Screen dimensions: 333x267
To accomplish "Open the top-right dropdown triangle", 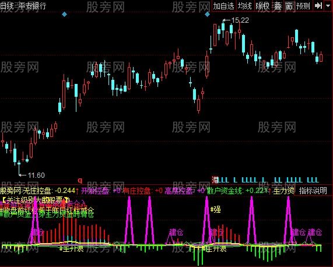I will [x=328, y=5].
